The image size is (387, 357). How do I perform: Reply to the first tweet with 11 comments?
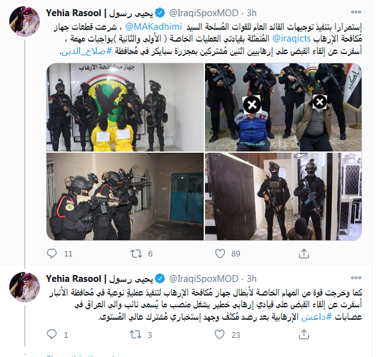(x=52, y=253)
